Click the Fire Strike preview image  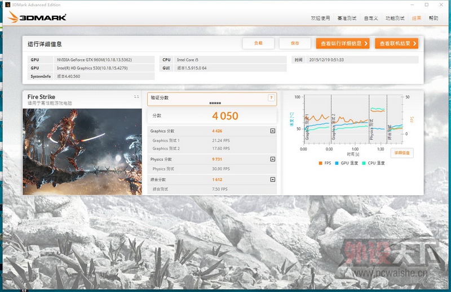pos(82,151)
